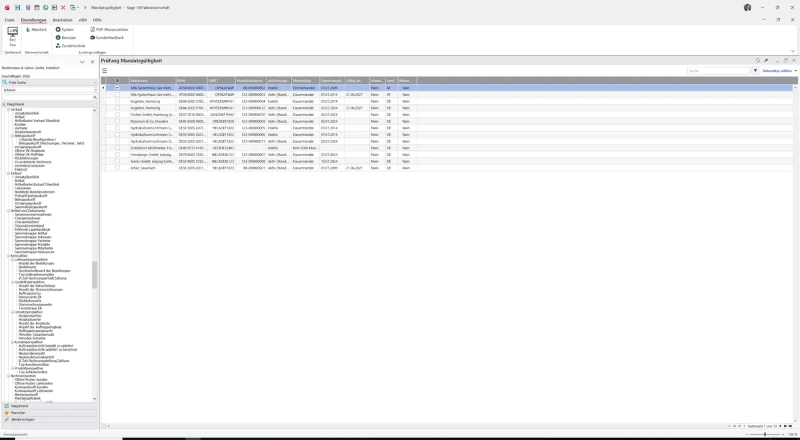800x440 pixels.
Task: Open Benutzer settings in the ribbon
Action: (65, 37)
